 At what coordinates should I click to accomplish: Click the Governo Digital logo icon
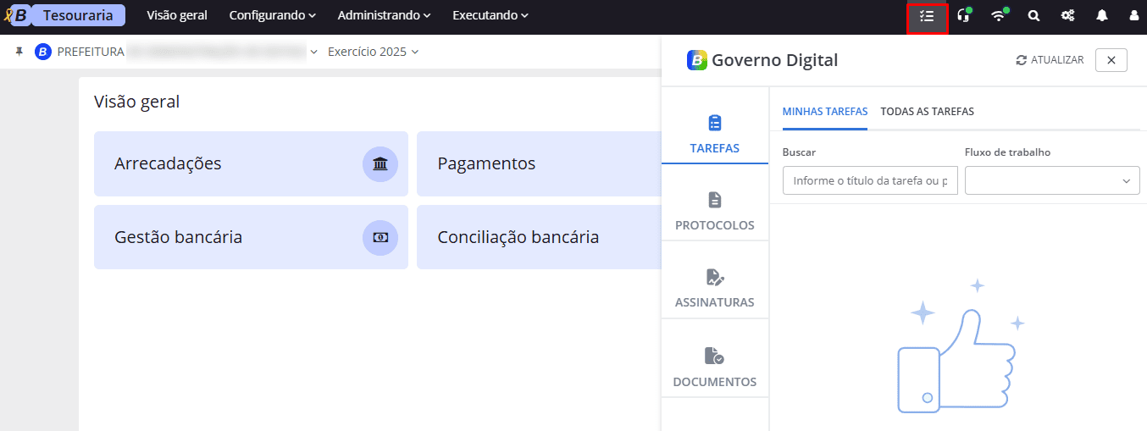click(697, 60)
